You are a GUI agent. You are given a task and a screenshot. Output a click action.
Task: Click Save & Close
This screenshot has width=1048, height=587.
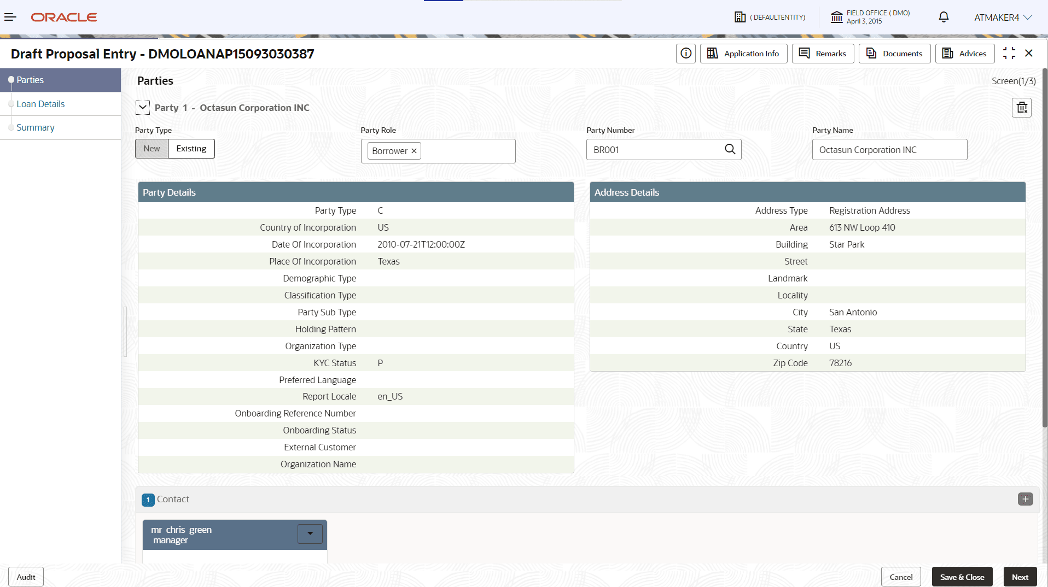[962, 577]
